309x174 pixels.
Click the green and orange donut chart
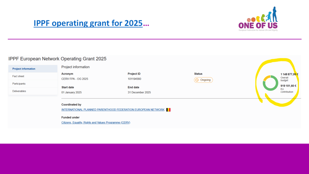pos(270,83)
